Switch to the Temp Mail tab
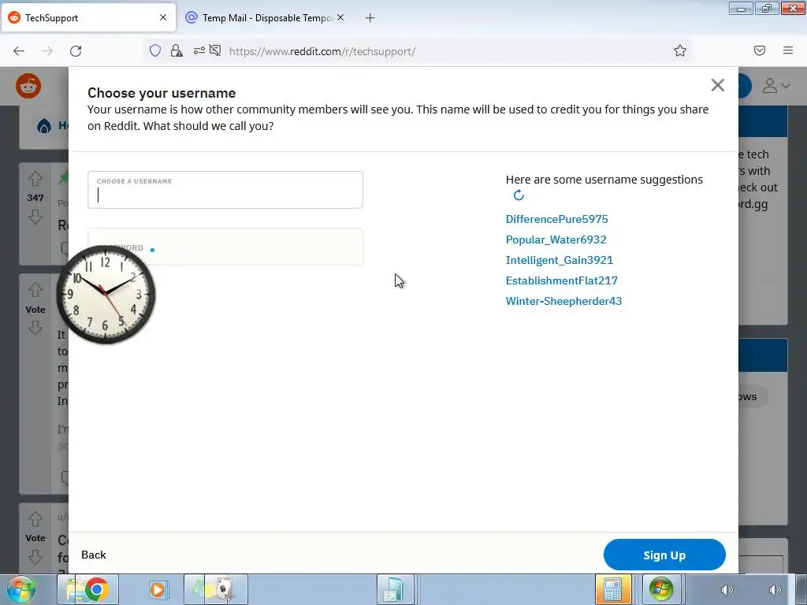The height and width of the screenshot is (605, 807). [265, 17]
